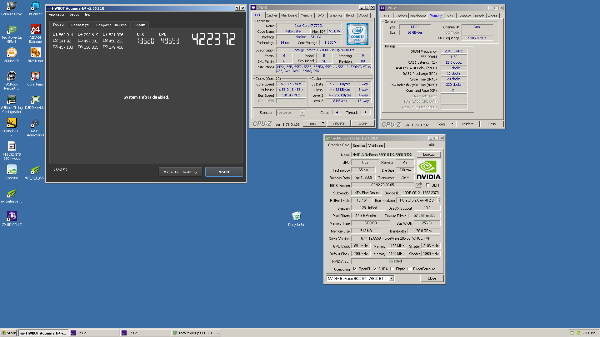Open Capture desktop icon
The image size is (600, 337).
12,172
